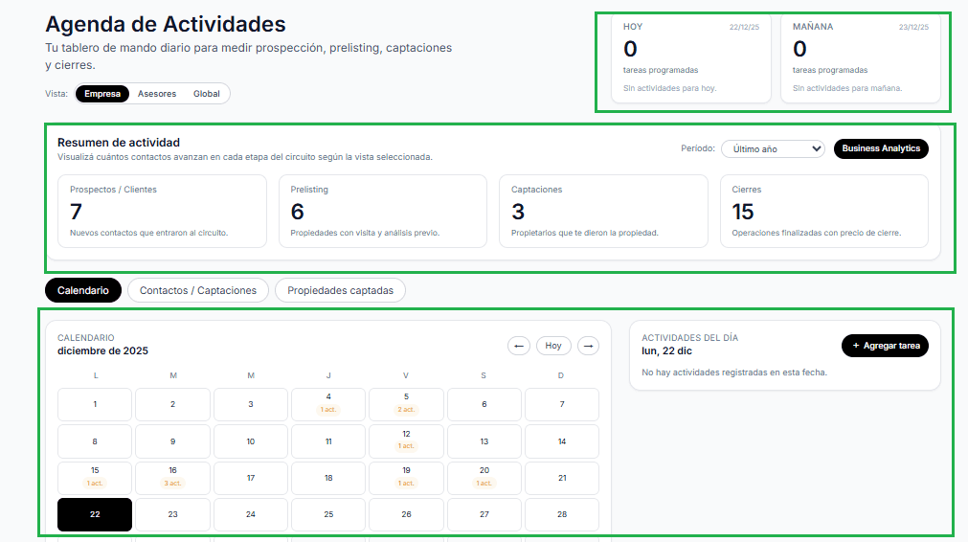968x542 pixels.
Task: Select calendar day 20 with 1 act.
Action: 484,478
